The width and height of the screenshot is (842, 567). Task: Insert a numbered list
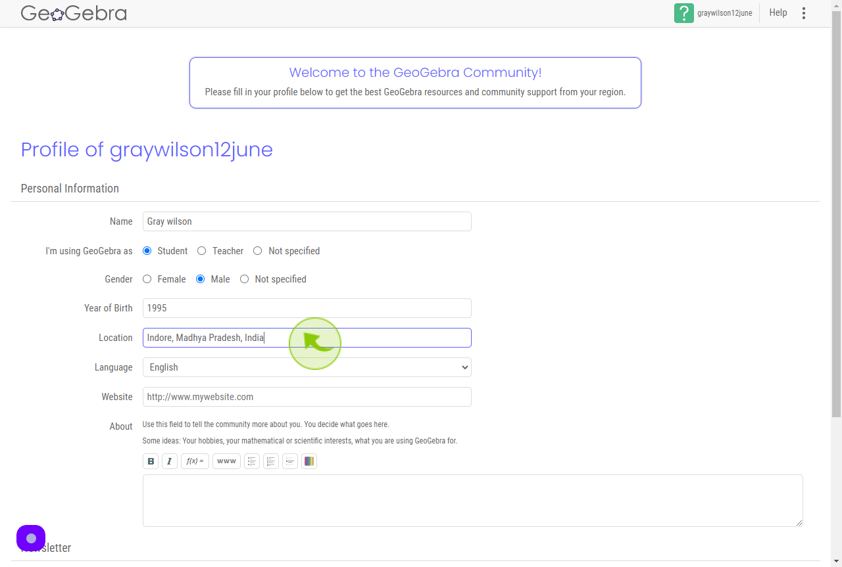tap(271, 461)
